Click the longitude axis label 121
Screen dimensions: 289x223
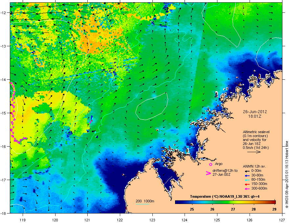87,220
